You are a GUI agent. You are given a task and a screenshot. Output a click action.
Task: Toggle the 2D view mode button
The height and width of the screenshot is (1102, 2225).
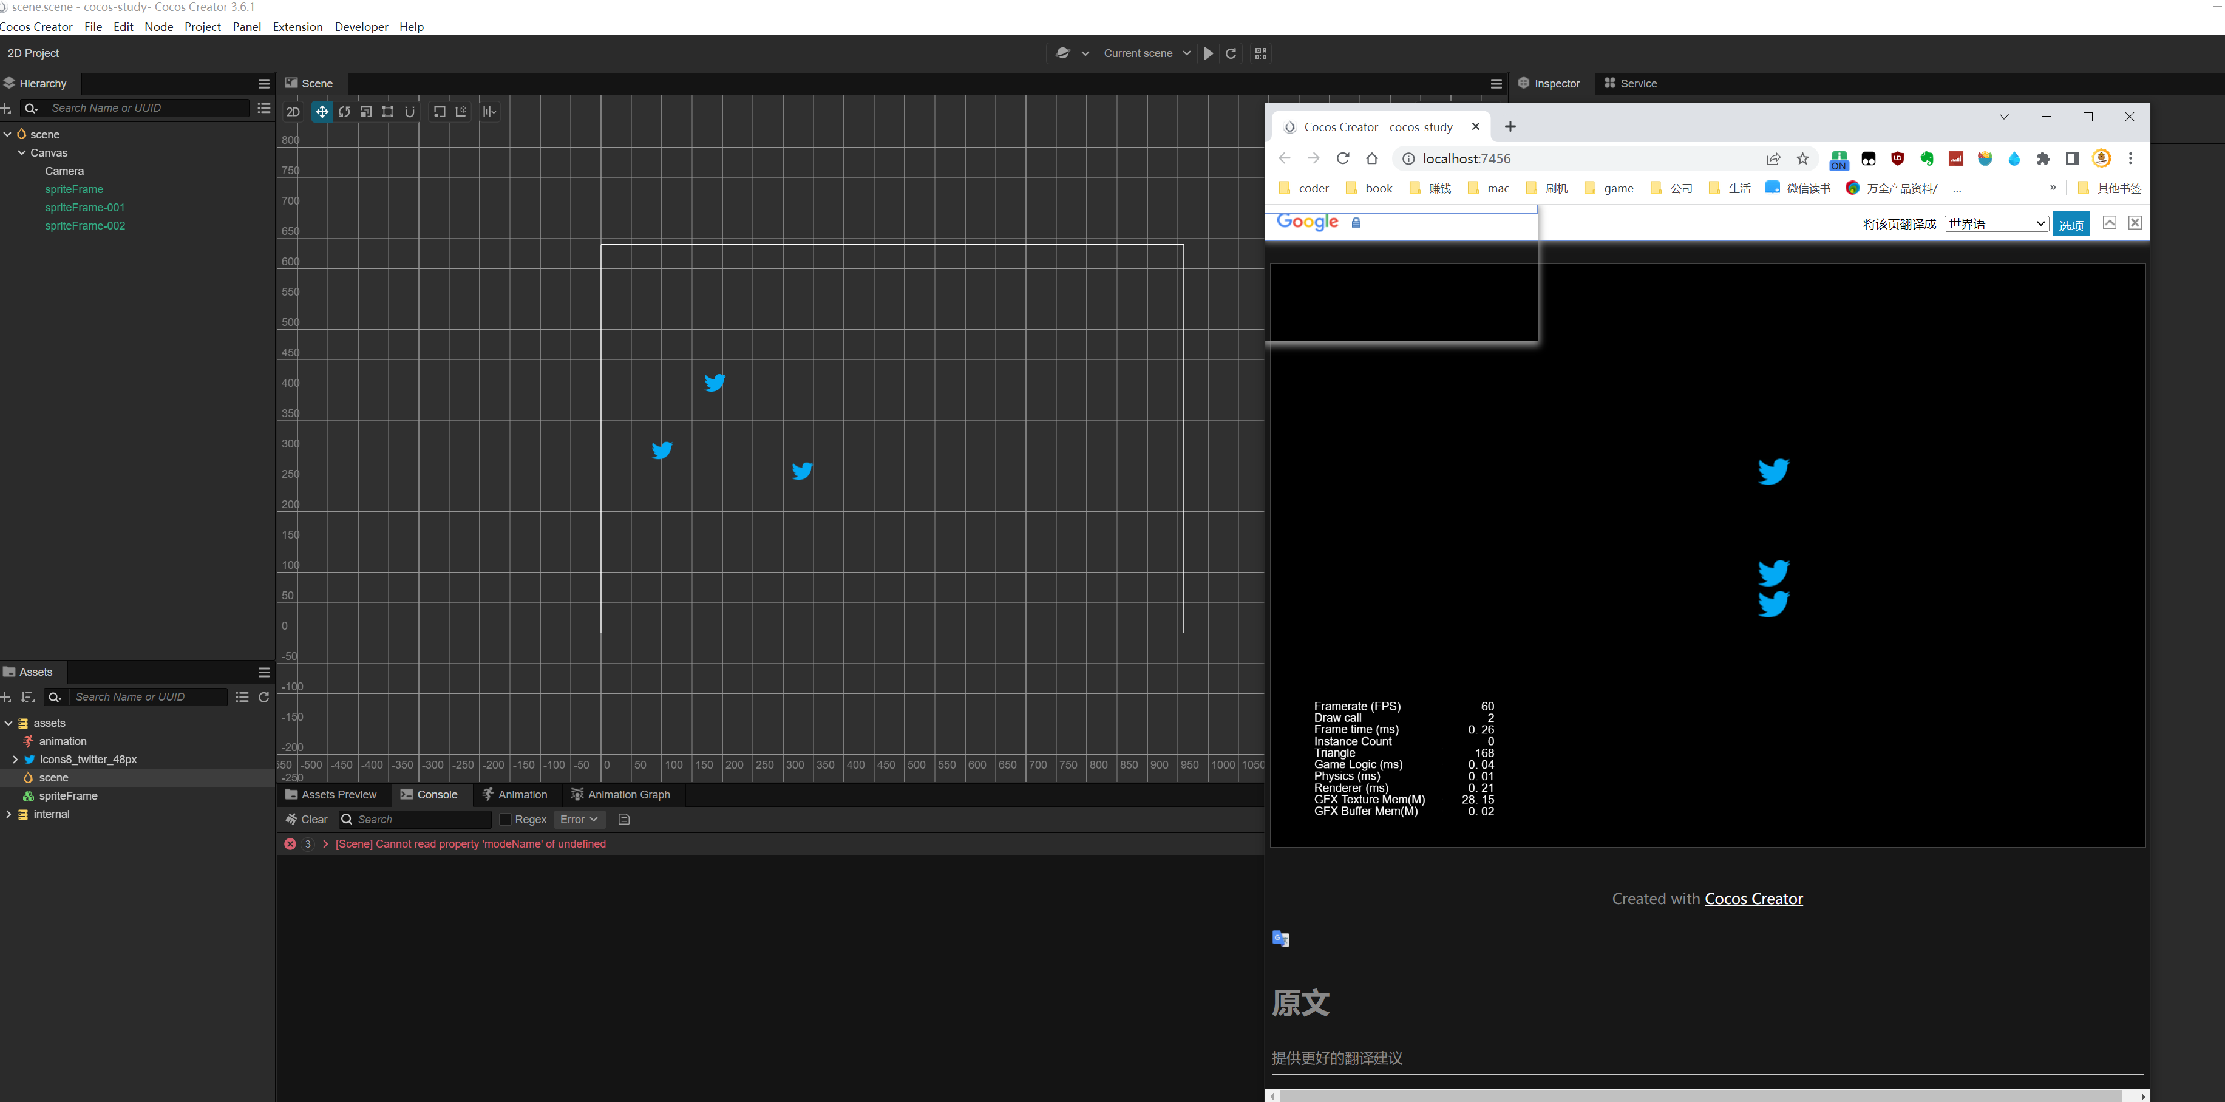pyautogui.click(x=294, y=111)
